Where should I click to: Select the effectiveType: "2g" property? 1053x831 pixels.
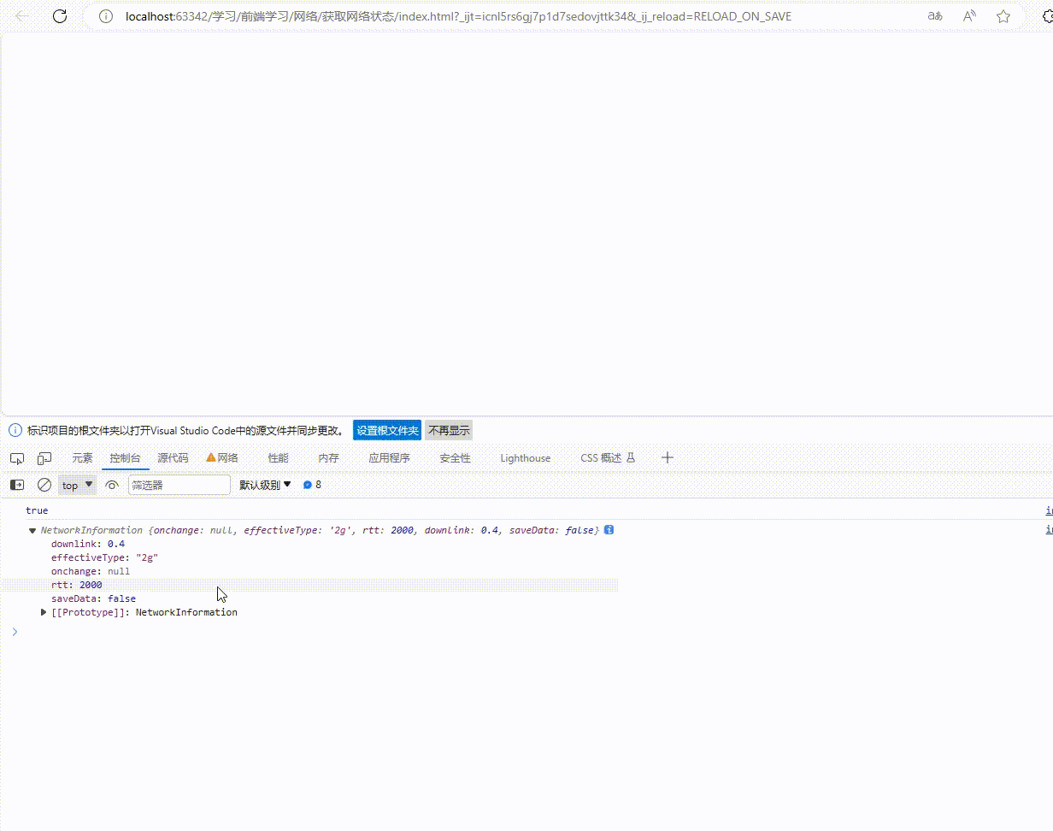pos(104,557)
